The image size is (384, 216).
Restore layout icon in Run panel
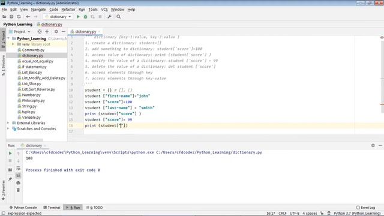[10, 170]
